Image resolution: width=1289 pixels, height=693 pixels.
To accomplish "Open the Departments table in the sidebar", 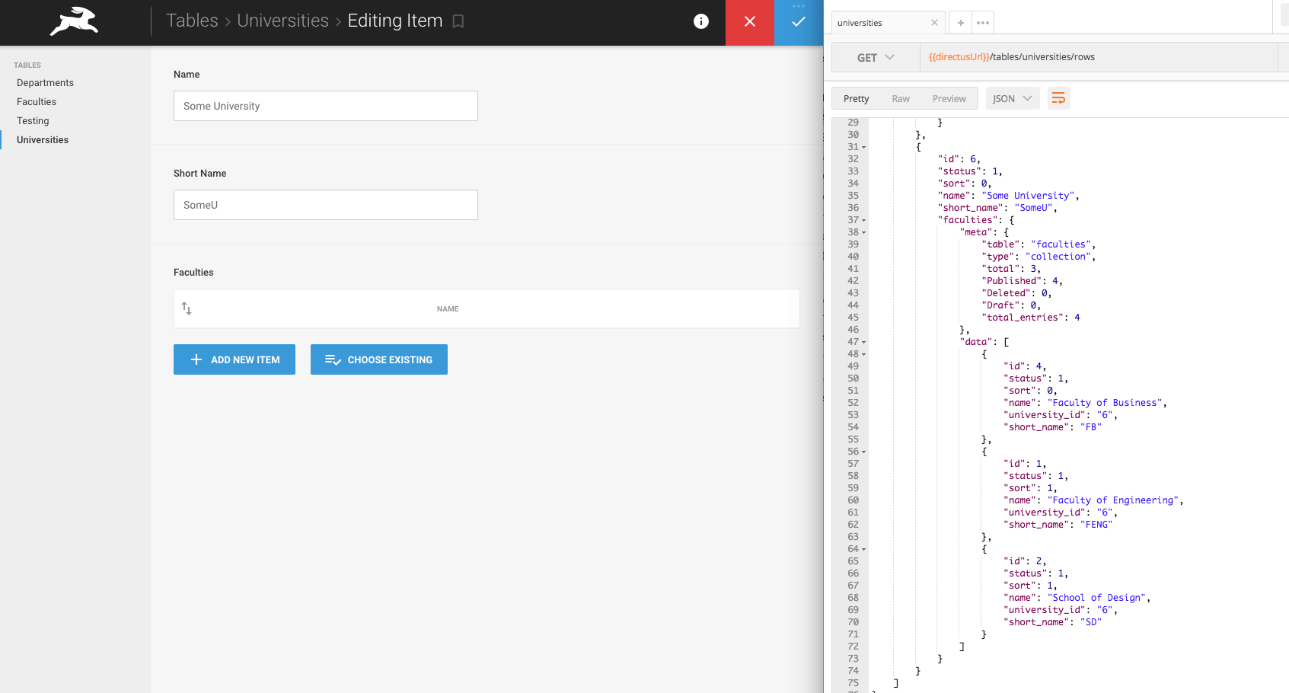I will [46, 82].
